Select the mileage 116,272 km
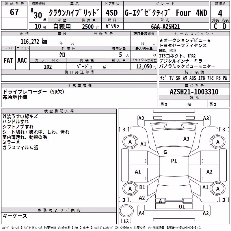This screenshot has width=231, height=231. 34,42
